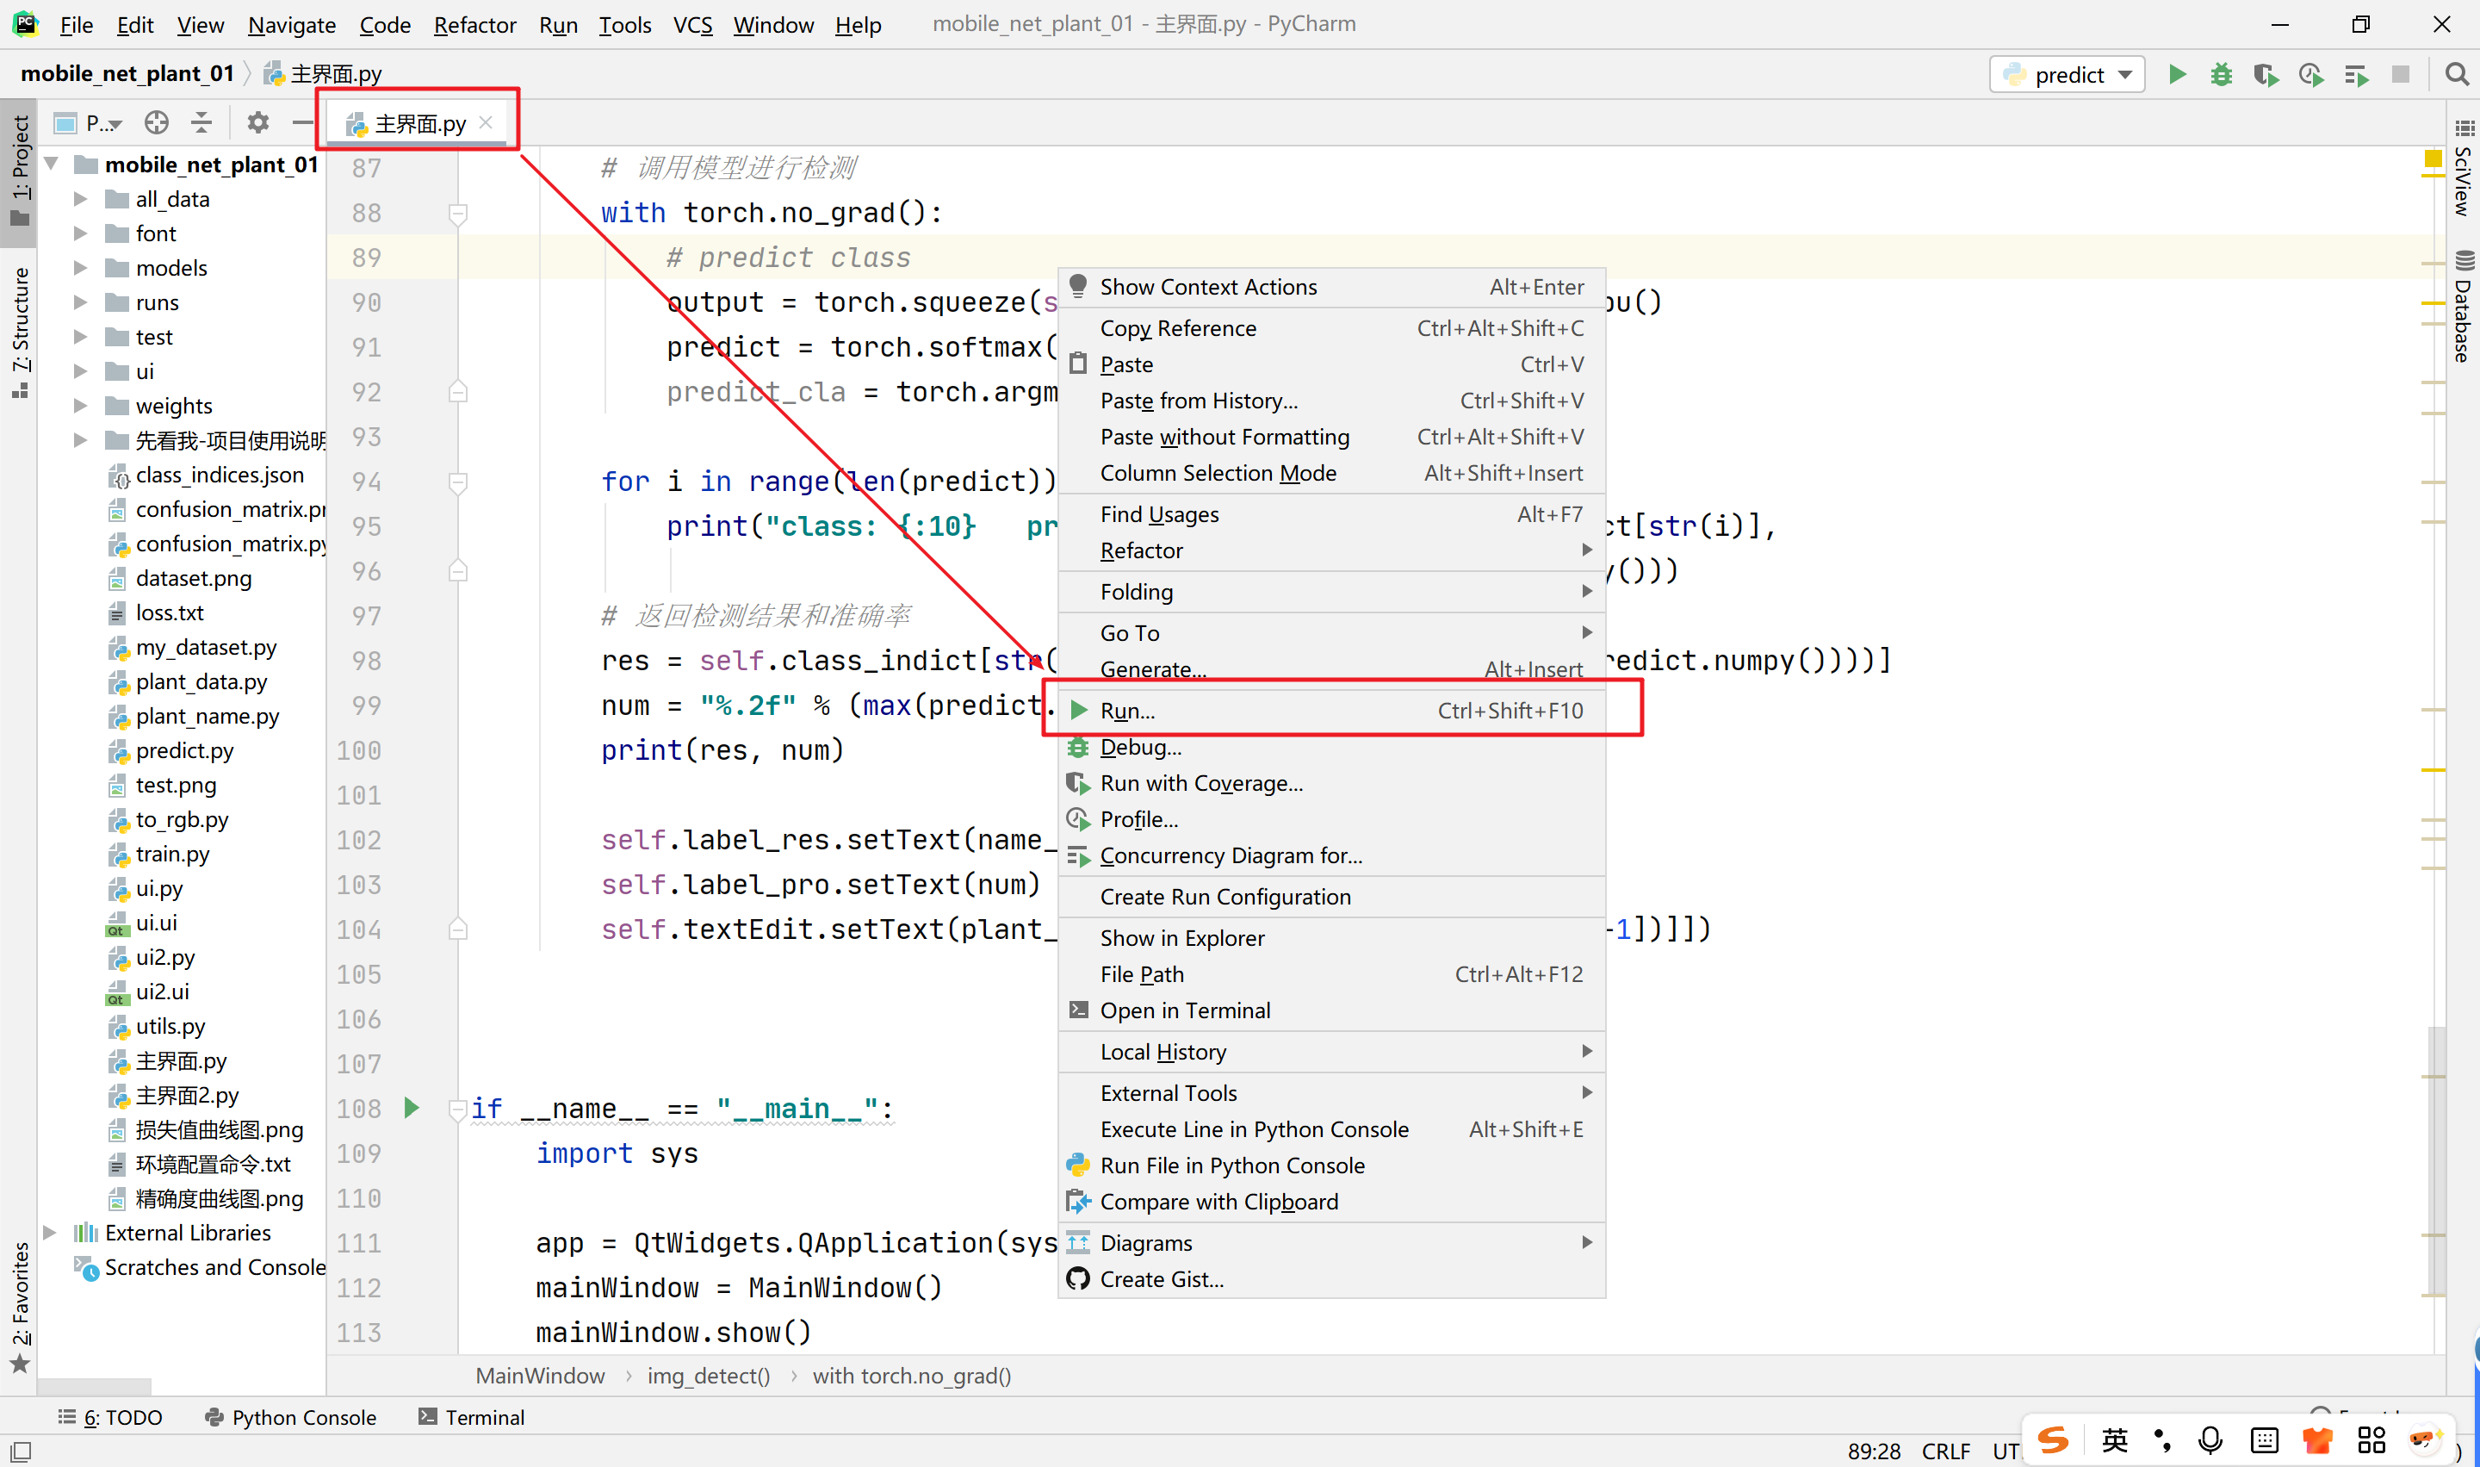Screen dimensions: 2480x1467
Task: Click the locate/select opened file target icon
Action: pos(156,122)
